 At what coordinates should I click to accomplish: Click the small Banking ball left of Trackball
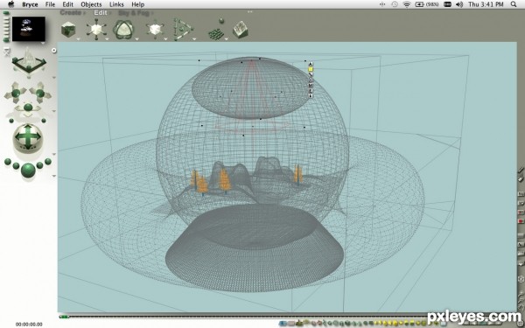pos(11,121)
